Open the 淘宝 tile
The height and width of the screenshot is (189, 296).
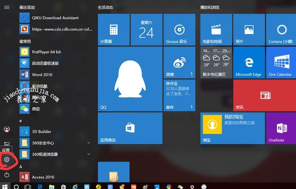(232, 128)
